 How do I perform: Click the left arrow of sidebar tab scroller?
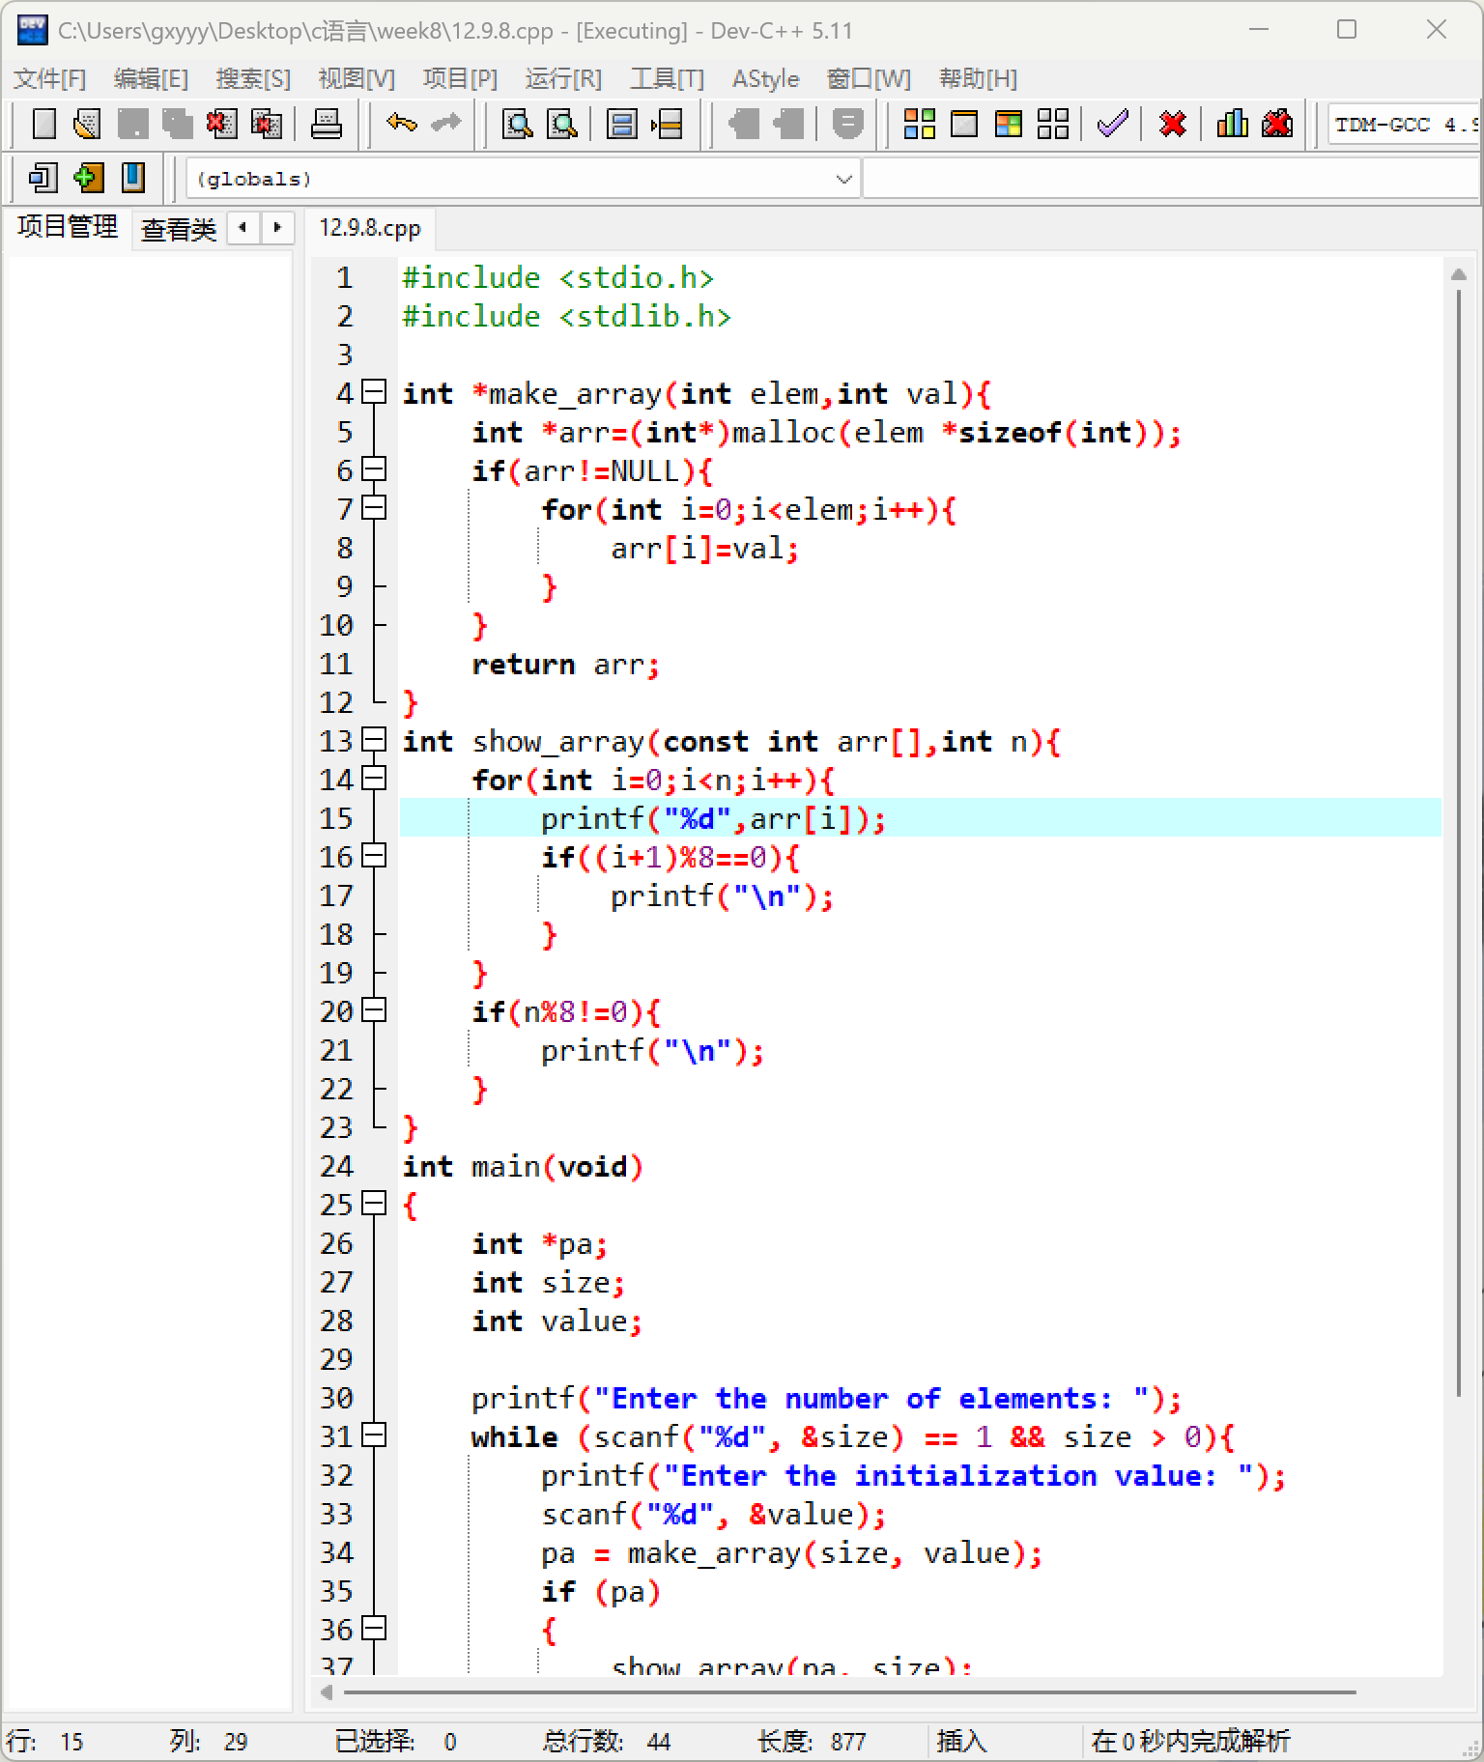click(243, 228)
